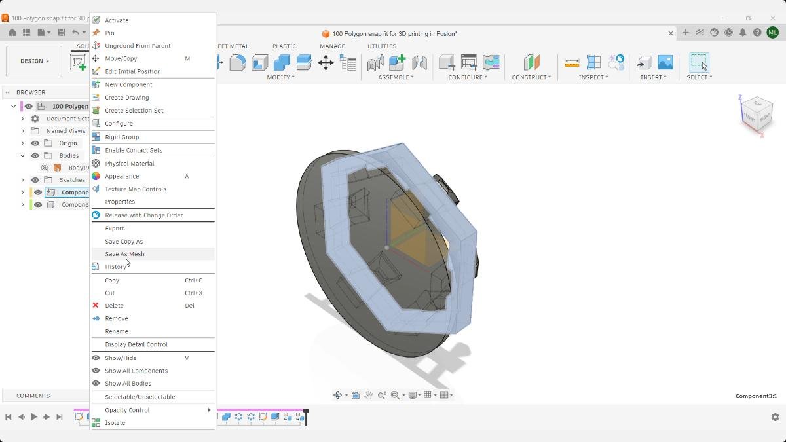Click the Orbit navigation tool icon
The height and width of the screenshot is (442, 786).
pos(338,395)
